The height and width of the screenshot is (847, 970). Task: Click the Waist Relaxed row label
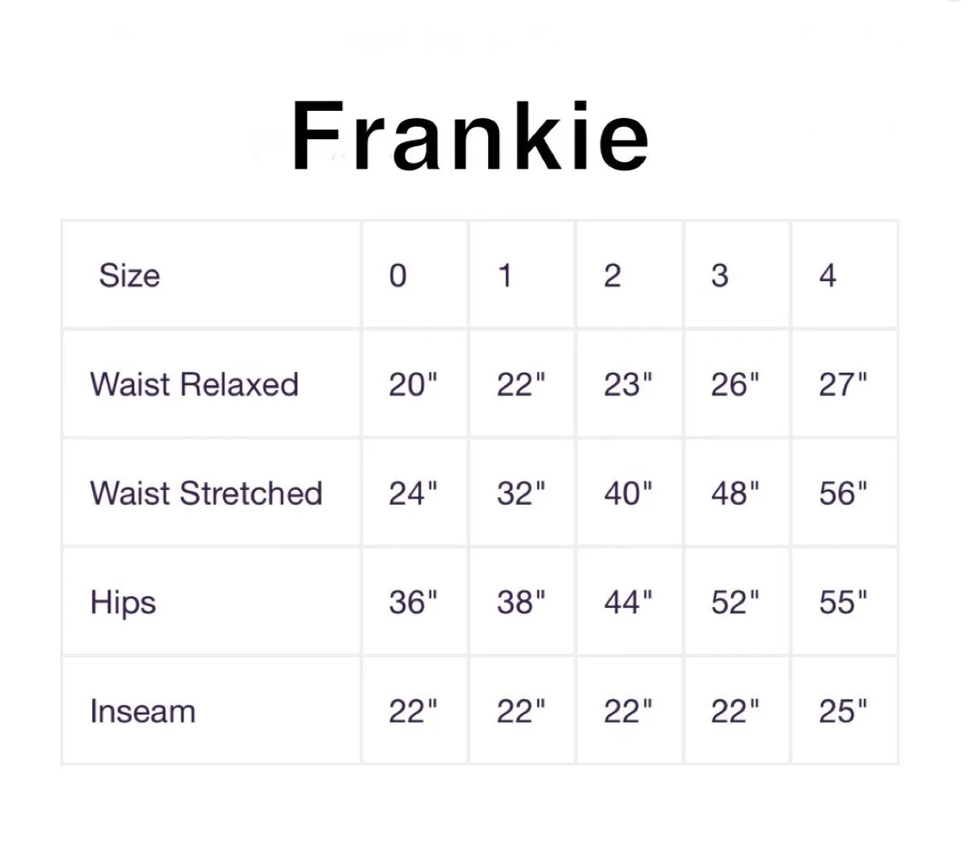pos(194,384)
